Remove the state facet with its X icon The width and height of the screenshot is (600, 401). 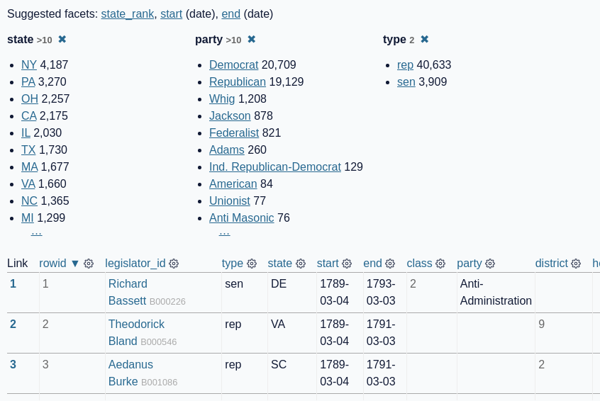[x=62, y=40]
